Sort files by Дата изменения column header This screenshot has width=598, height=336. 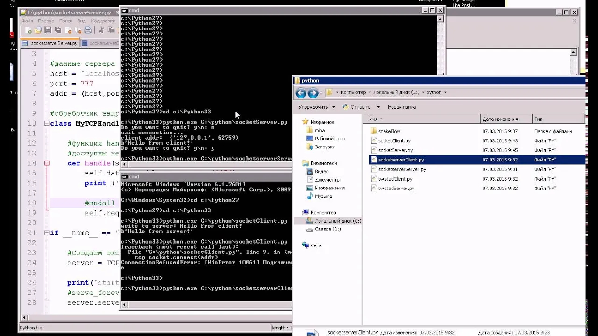[506, 119]
